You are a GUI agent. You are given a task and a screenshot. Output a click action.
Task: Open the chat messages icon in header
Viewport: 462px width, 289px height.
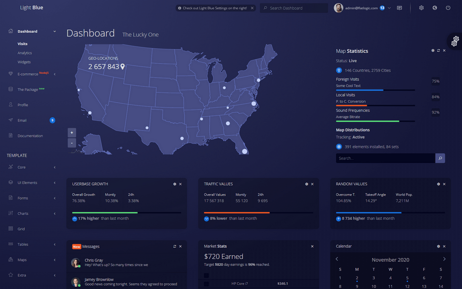[399, 8]
